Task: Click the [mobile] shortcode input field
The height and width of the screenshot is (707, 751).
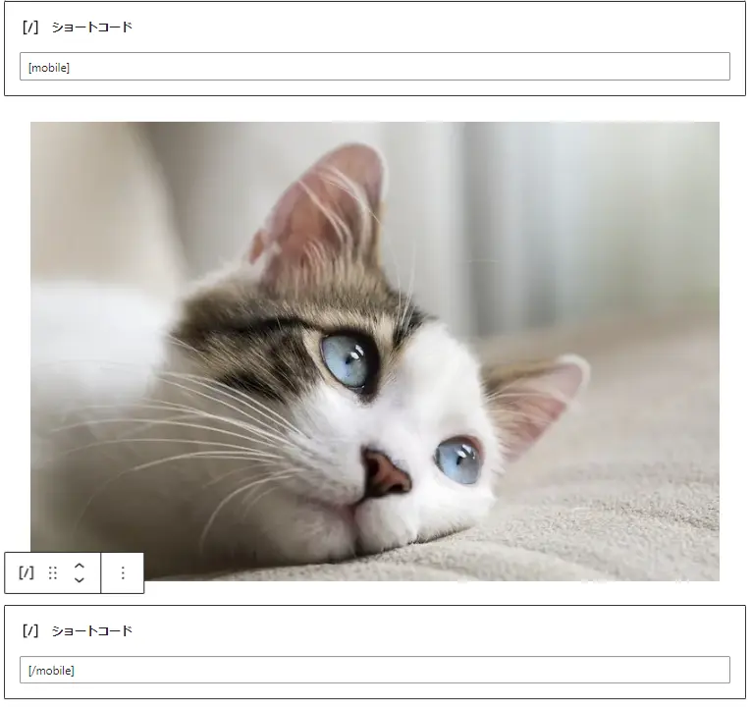Action: pos(375,67)
